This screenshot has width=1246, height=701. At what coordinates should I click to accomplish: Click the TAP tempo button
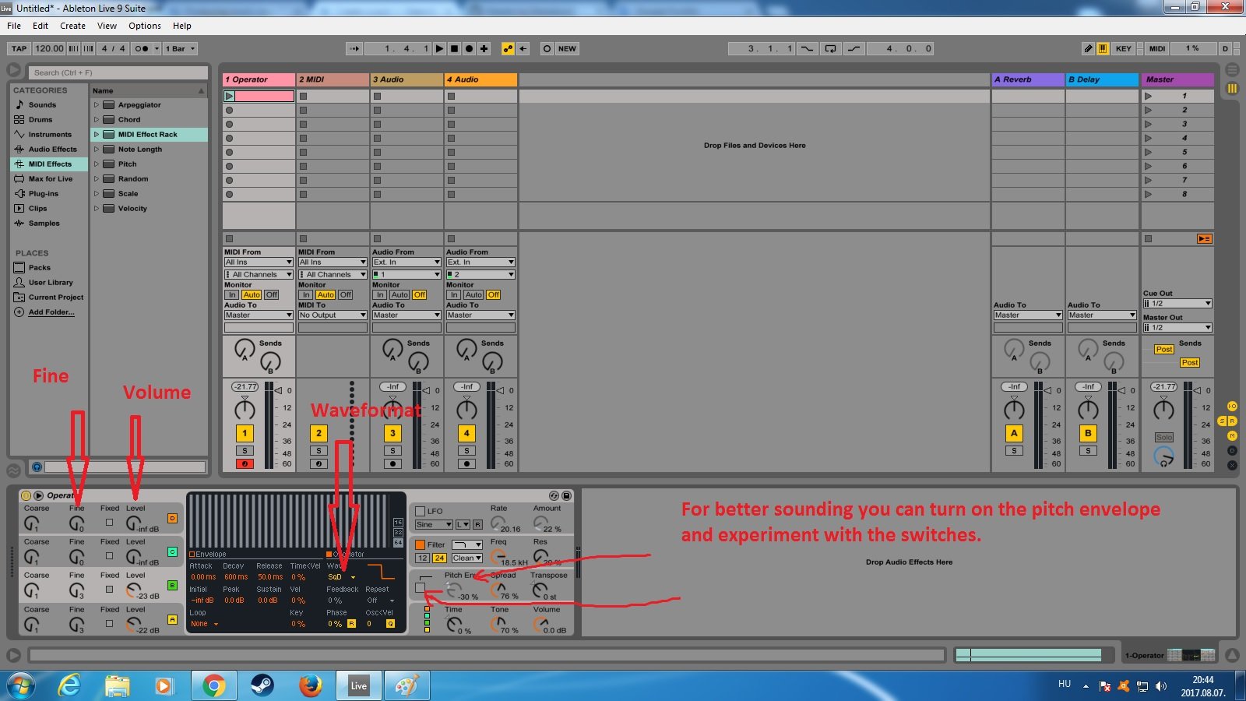pyautogui.click(x=19, y=48)
